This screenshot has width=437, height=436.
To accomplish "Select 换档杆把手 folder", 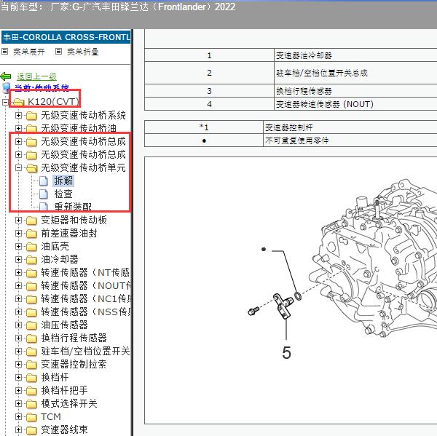I will click(x=64, y=390).
